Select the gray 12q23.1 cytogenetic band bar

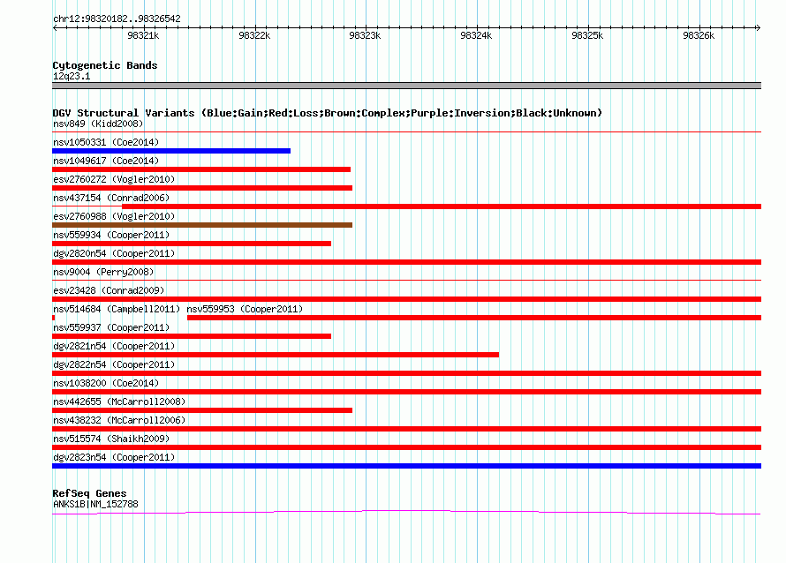(406, 86)
